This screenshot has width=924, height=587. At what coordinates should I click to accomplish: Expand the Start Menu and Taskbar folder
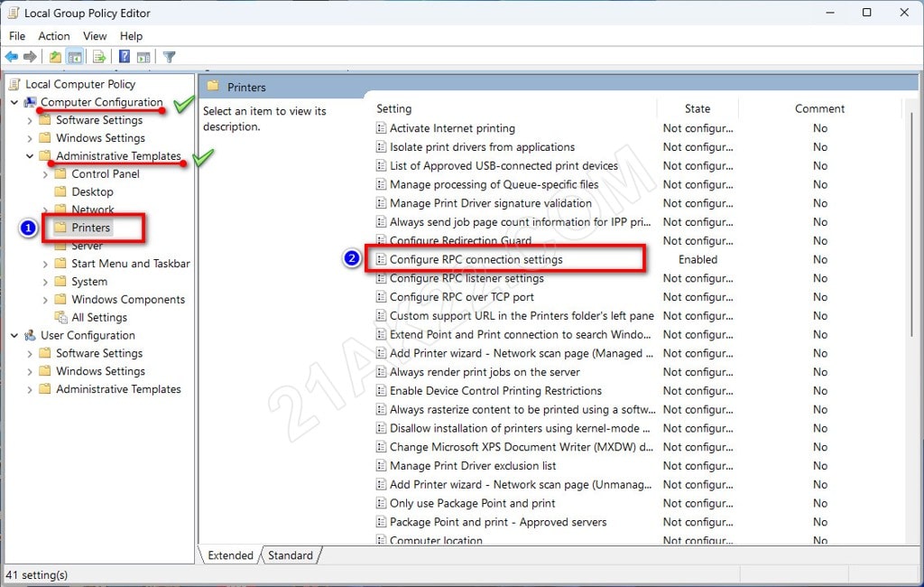pyautogui.click(x=46, y=264)
